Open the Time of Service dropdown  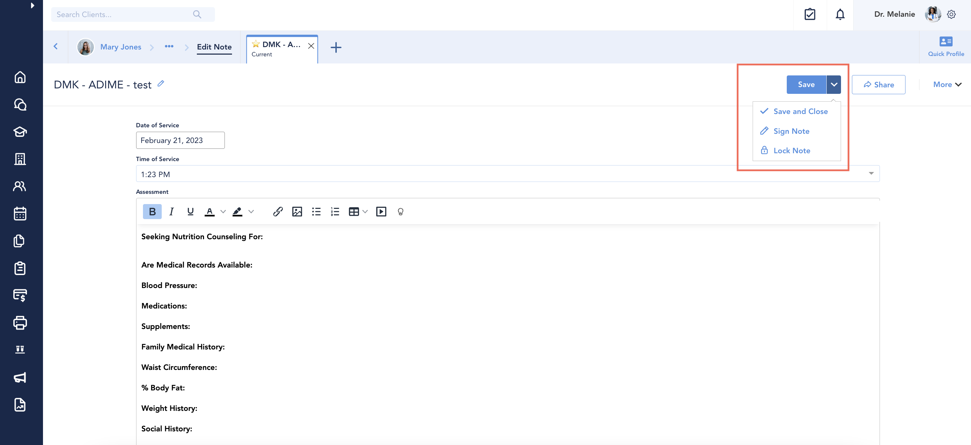[x=871, y=174]
